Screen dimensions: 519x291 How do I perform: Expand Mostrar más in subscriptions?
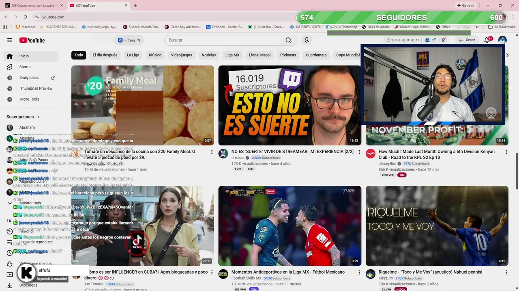30,203
